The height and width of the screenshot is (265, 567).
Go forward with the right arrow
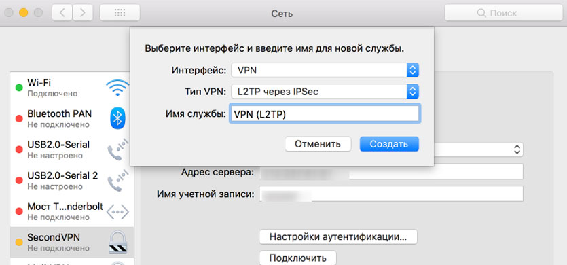83,14
